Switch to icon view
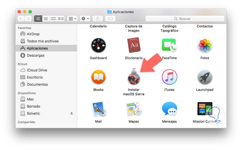 (38, 19)
